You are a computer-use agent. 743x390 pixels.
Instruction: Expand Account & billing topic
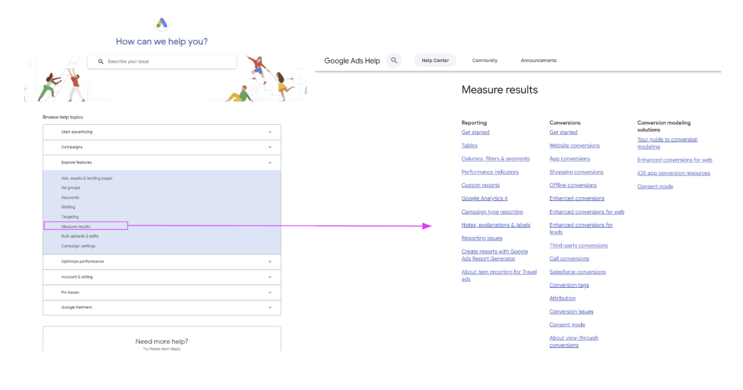point(162,277)
